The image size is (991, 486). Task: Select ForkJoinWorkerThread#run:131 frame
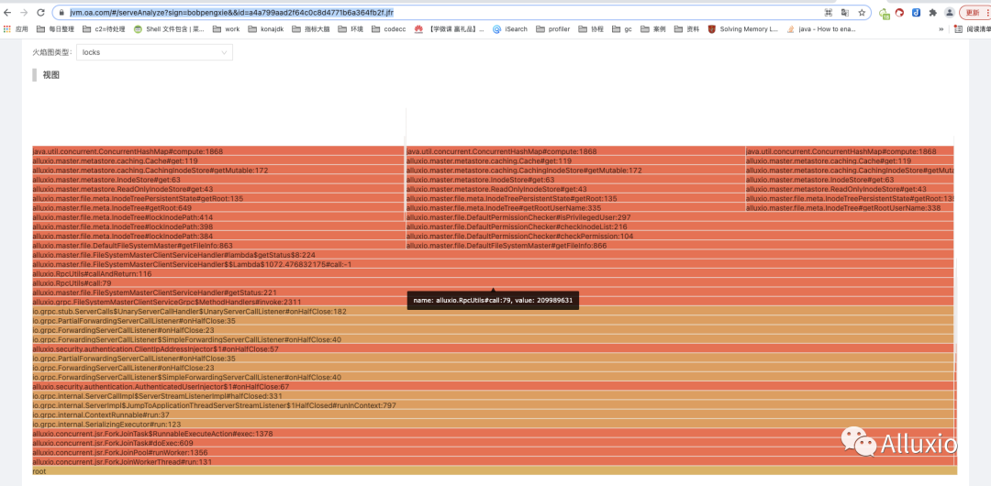pos(495,462)
